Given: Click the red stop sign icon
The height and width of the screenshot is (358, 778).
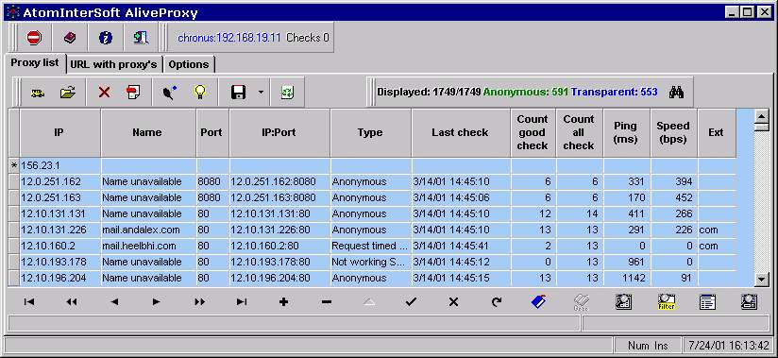Looking at the screenshot, I should [34, 37].
